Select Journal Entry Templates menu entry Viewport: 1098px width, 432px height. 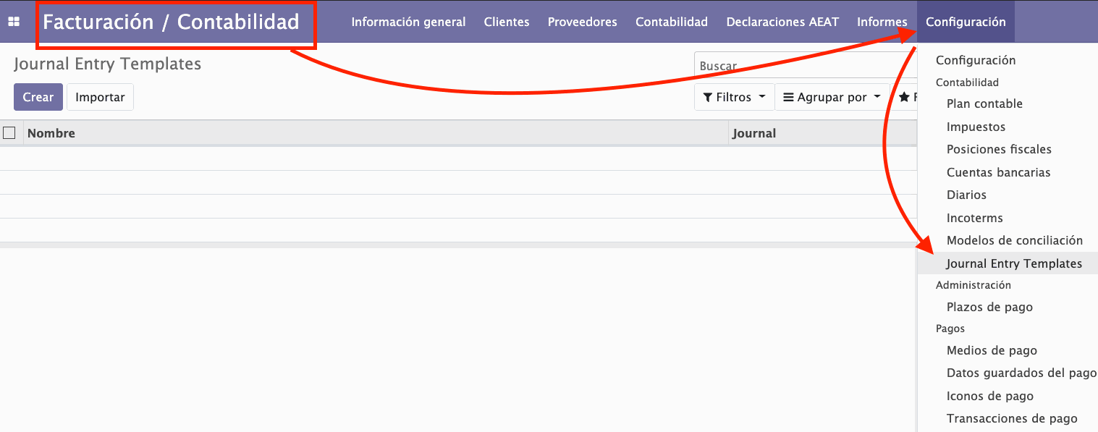tap(1008, 263)
